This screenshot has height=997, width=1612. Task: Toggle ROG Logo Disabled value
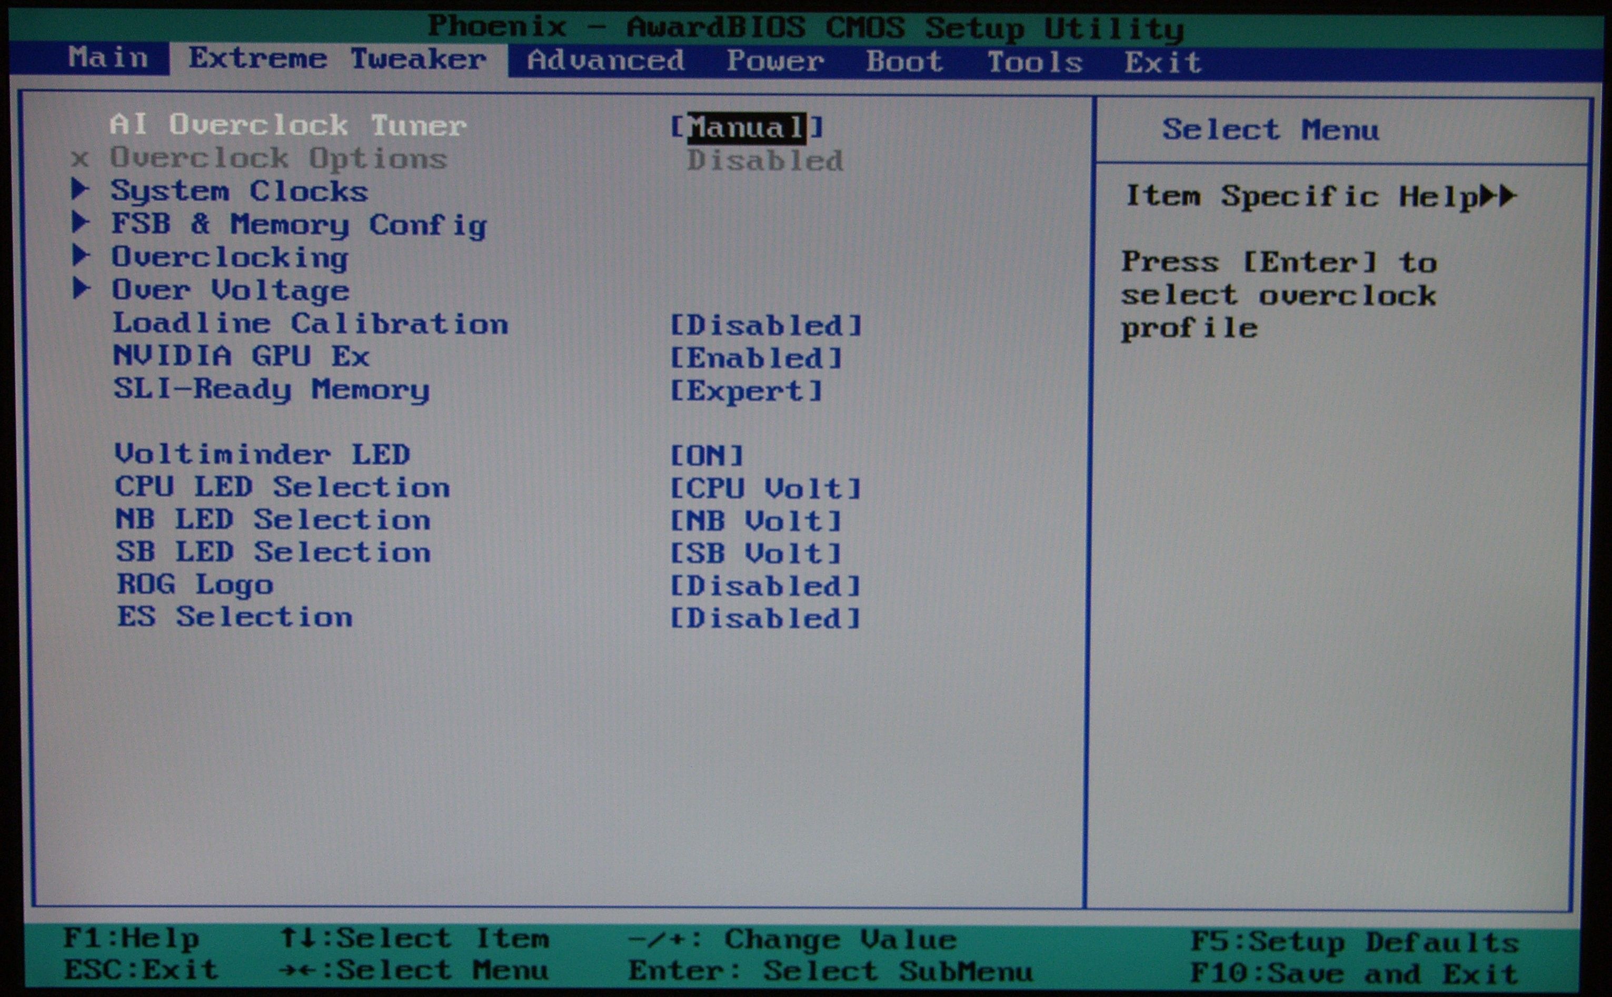(x=765, y=586)
